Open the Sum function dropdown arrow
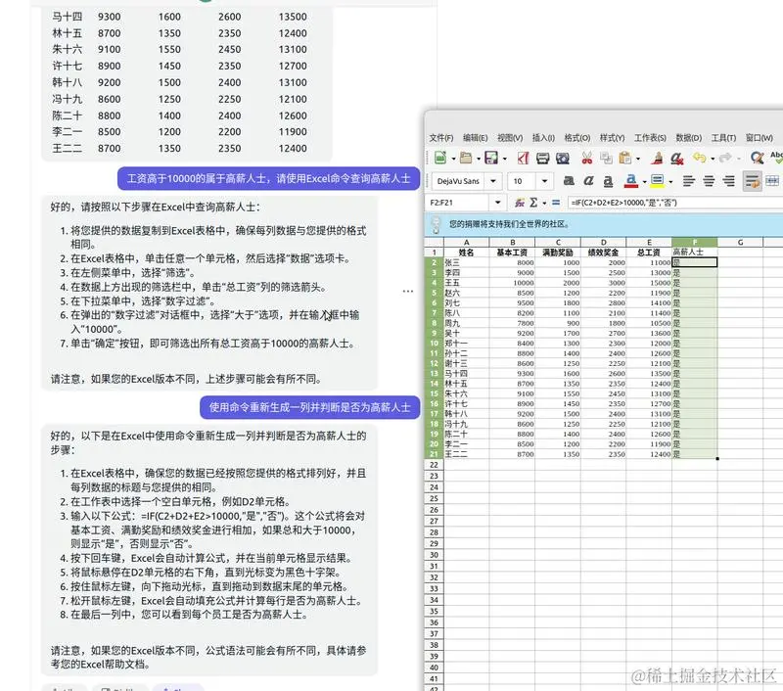The height and width of the screenshot is (691, 783). (544, 204)
